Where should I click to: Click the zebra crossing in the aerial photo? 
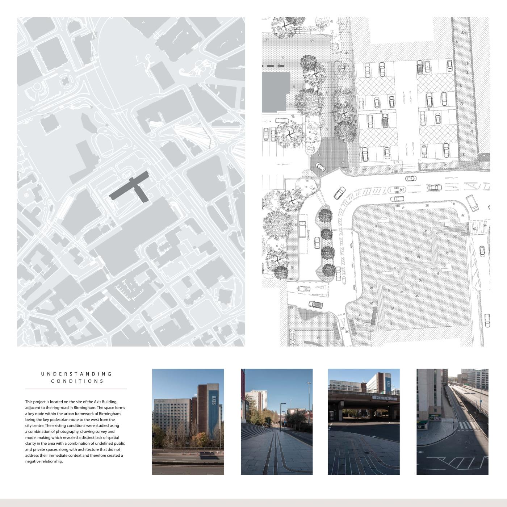tap(469, 426)
